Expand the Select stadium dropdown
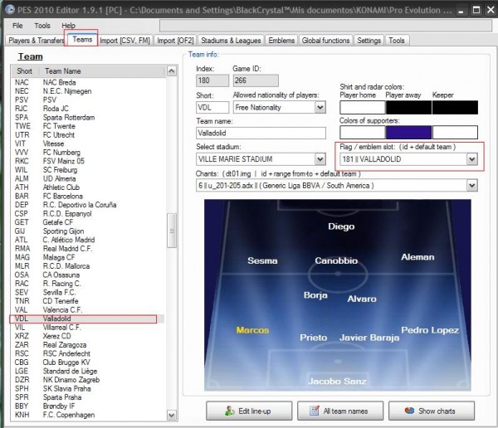 coord(320,159)
